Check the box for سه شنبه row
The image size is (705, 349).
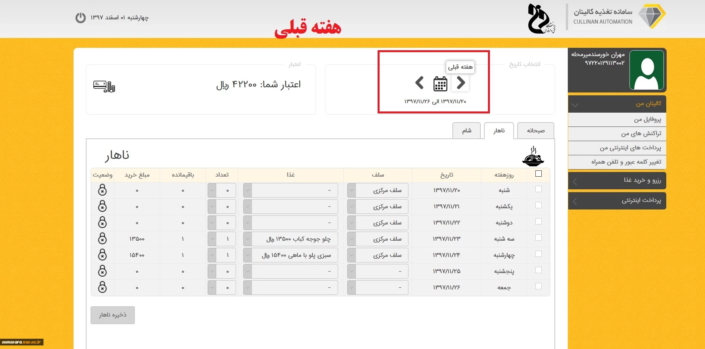coord(538,238)
